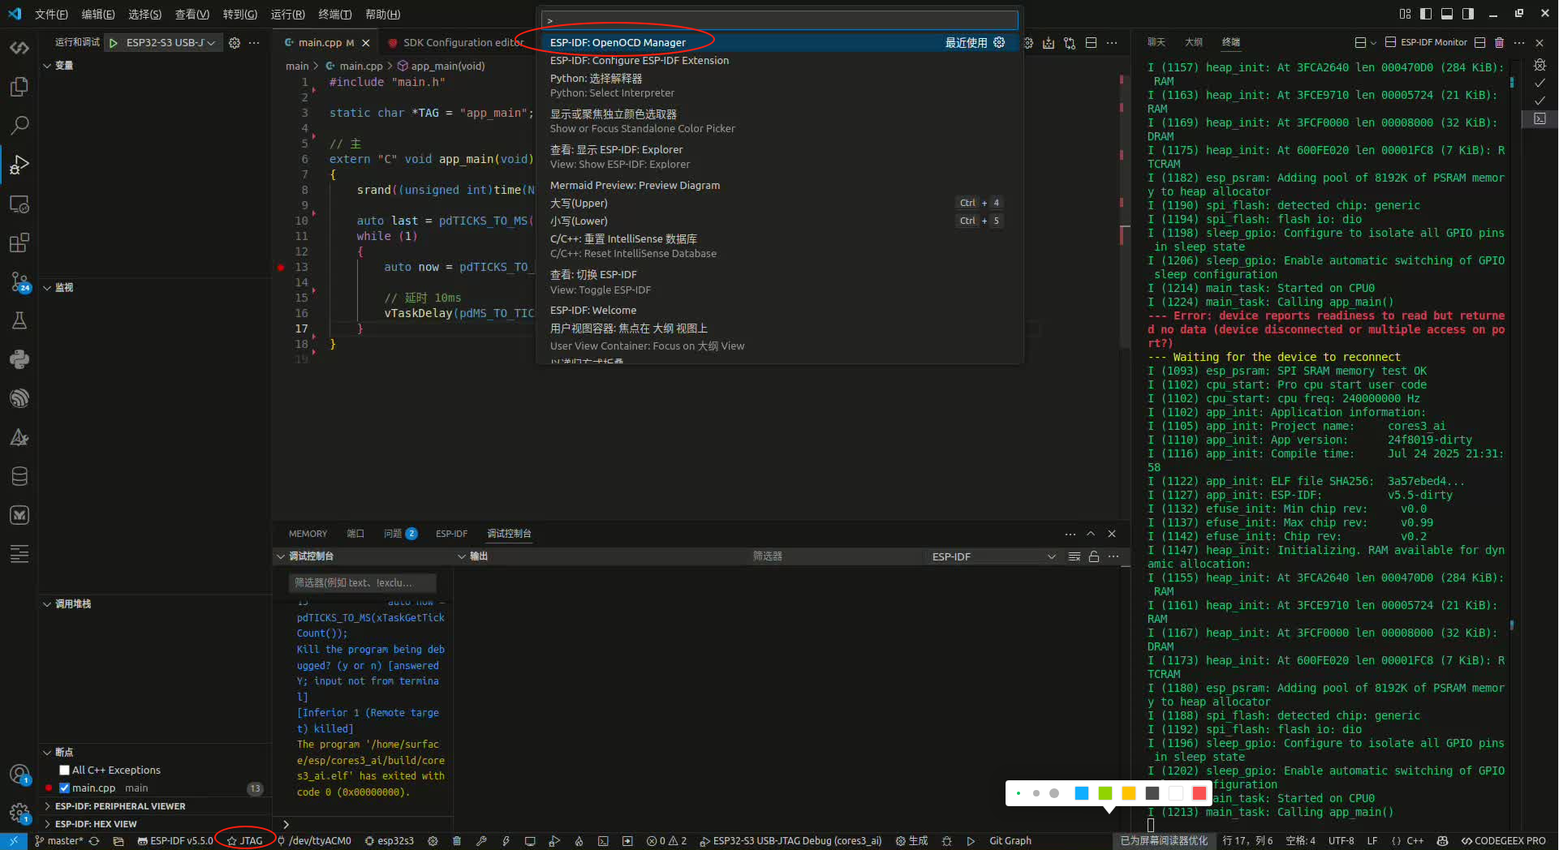Click the git sync icon next to master
This screenshot has height=850, width=1559.
[x=94, y=841]
